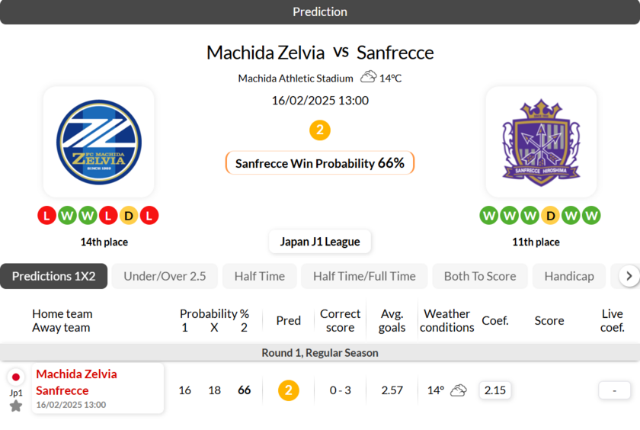This screenshot has height=430, width=640.
Task: Click the yellow prediction 2 badge under date
Action: click(x=320, y=130)
